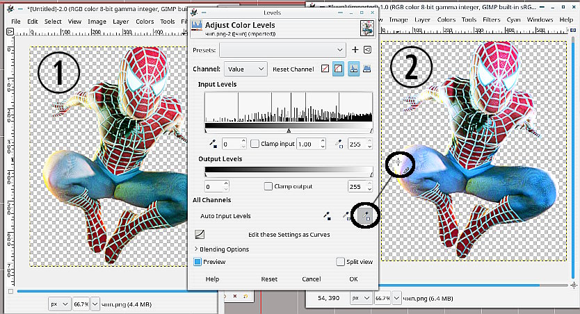Open Edit menu in left window

click(33, 22)
